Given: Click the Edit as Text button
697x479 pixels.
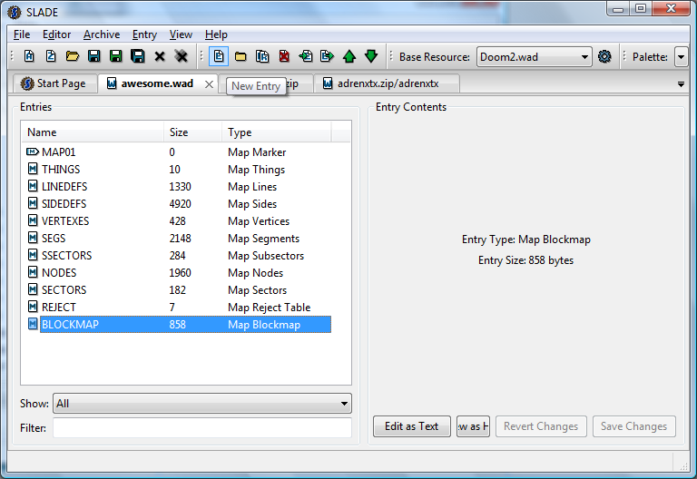Looking at the screenshot, I should point(412,426).
